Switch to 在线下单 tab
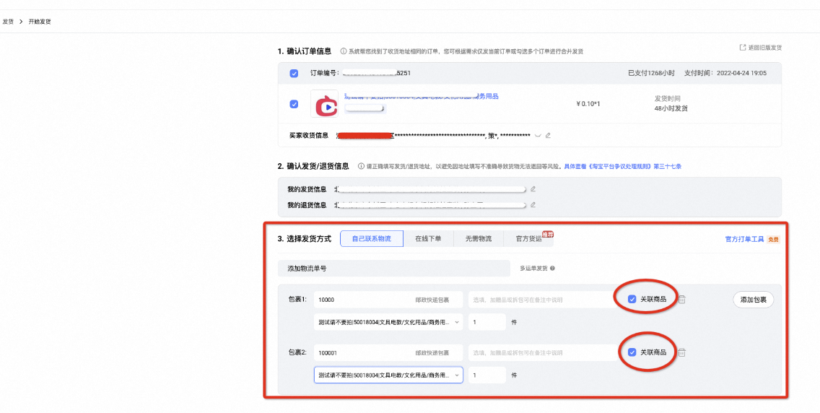Image resolution: width=820 pixels, height=413 pixels. (x=428, y=239)
